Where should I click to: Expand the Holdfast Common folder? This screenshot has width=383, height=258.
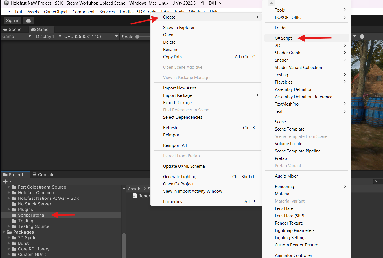[x=9, y=193]
